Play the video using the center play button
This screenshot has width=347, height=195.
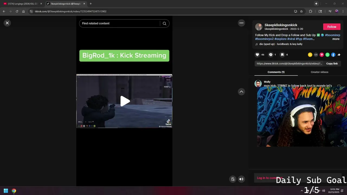pyautogui.click(x=124, y=101)
